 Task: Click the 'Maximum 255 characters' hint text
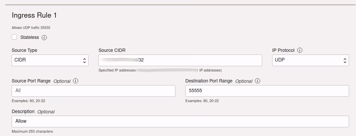click(32, 131)
